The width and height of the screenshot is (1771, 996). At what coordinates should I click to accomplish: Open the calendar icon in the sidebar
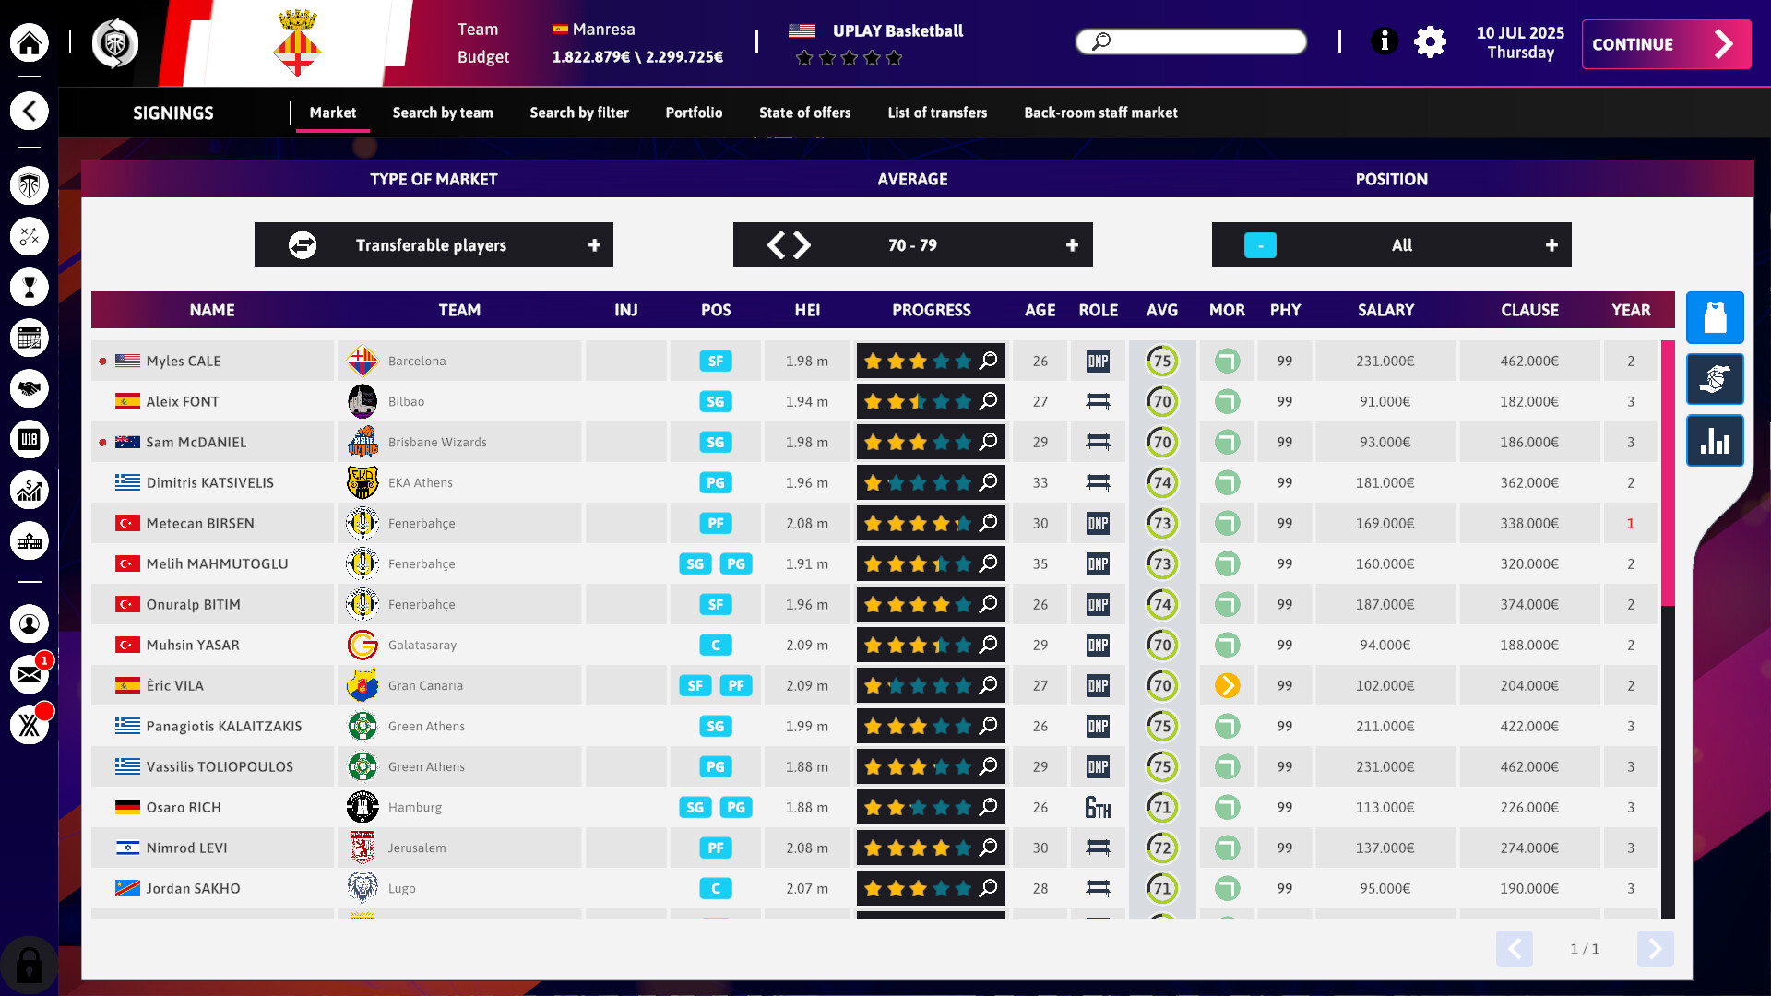pos(30,338)
